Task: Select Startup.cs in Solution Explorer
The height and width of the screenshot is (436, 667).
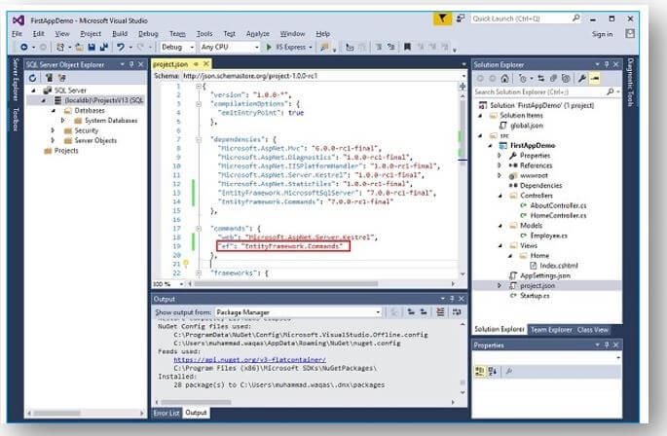Action: coord(535,296)
